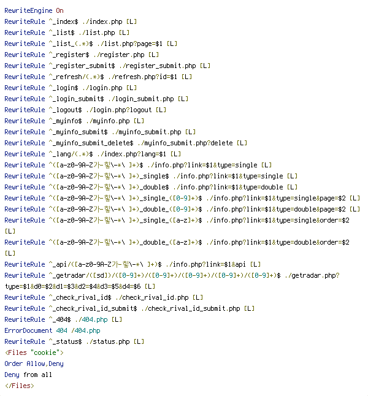The image size is (368, 396).
Task: Click the register_submit.php rule line
Action: click(x=107, y=66)
